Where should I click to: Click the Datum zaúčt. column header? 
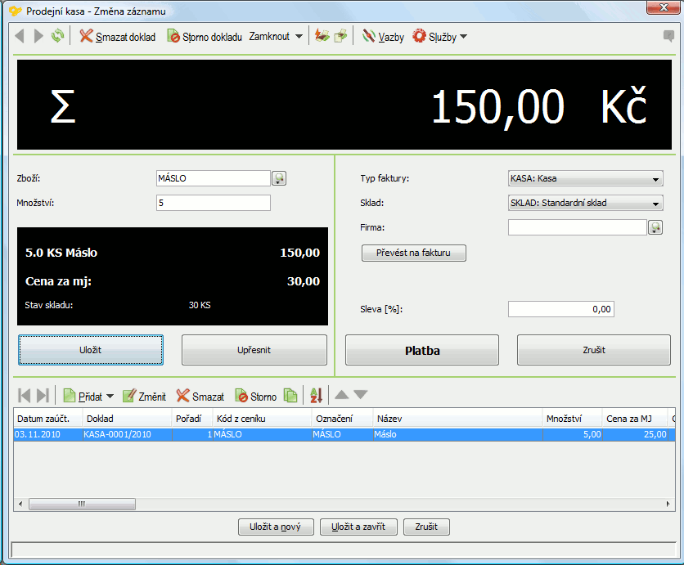(x=48, y=419)
